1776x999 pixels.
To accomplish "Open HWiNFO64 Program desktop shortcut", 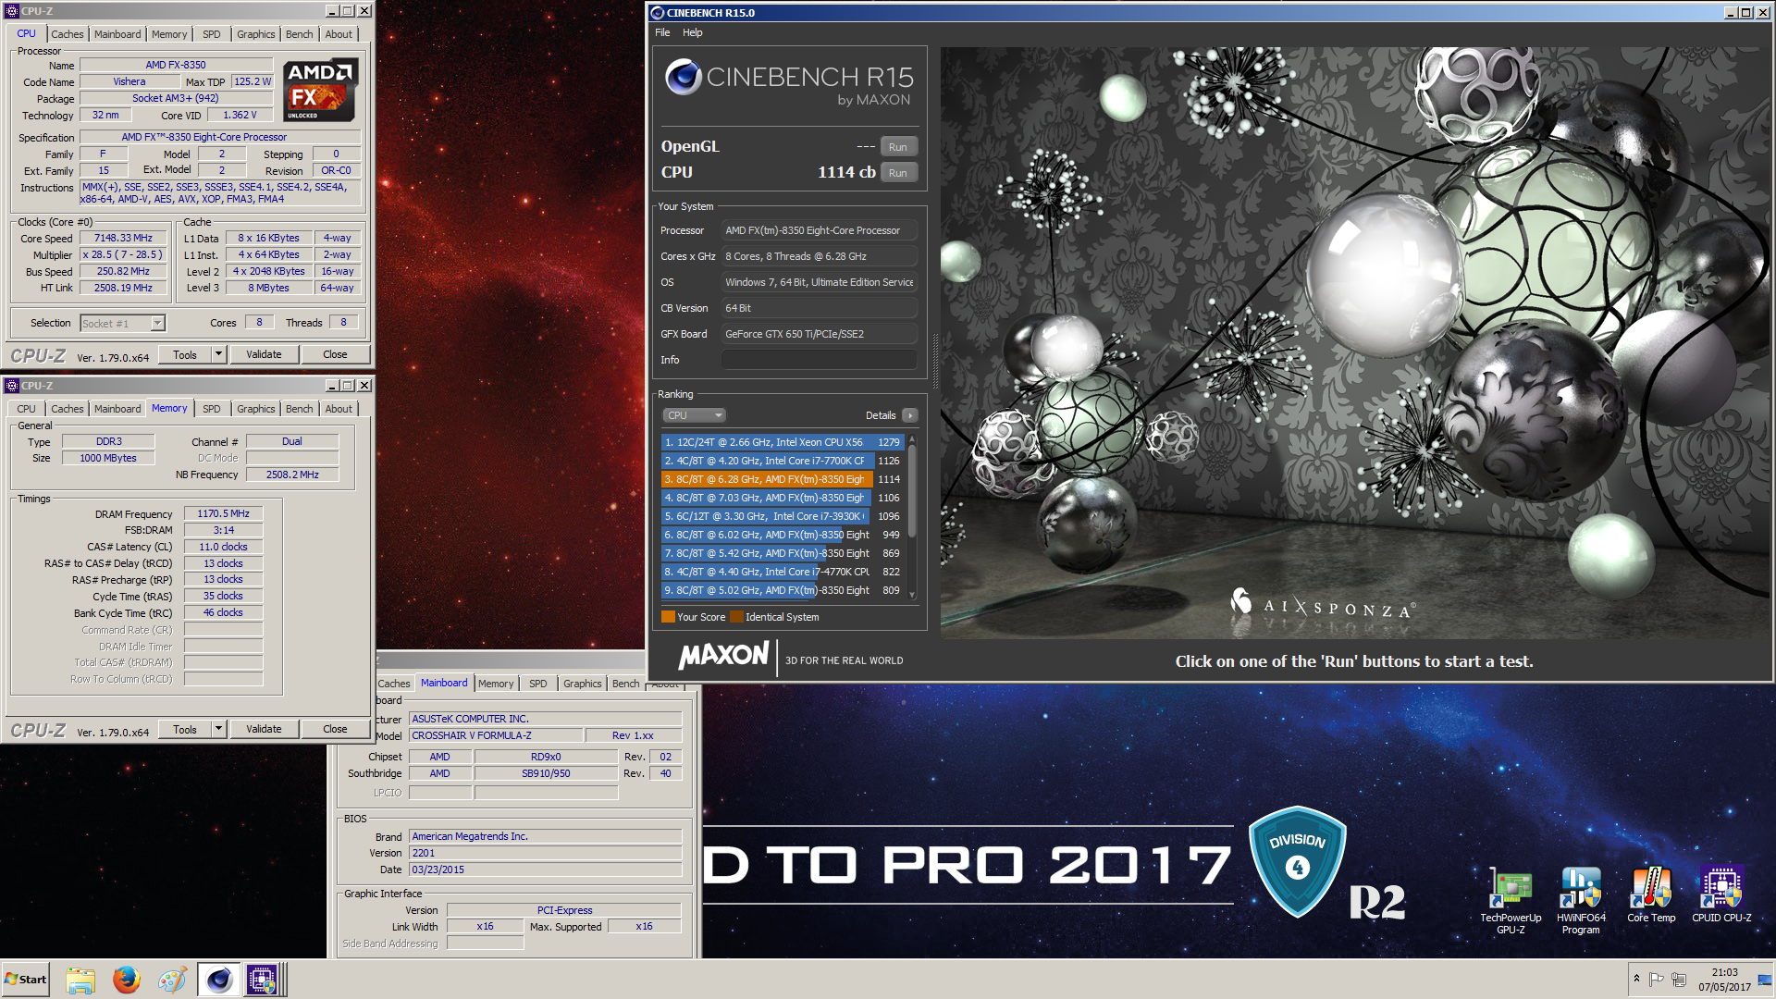I will (1581, 900).
